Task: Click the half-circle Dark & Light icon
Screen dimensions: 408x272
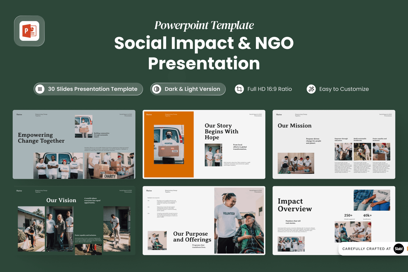Action: point(157,89)
